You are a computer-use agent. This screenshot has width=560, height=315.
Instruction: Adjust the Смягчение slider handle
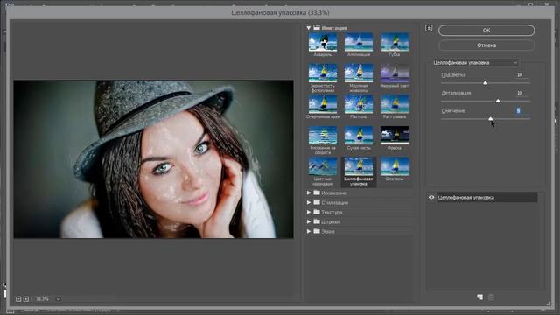[x=490, y=119]
